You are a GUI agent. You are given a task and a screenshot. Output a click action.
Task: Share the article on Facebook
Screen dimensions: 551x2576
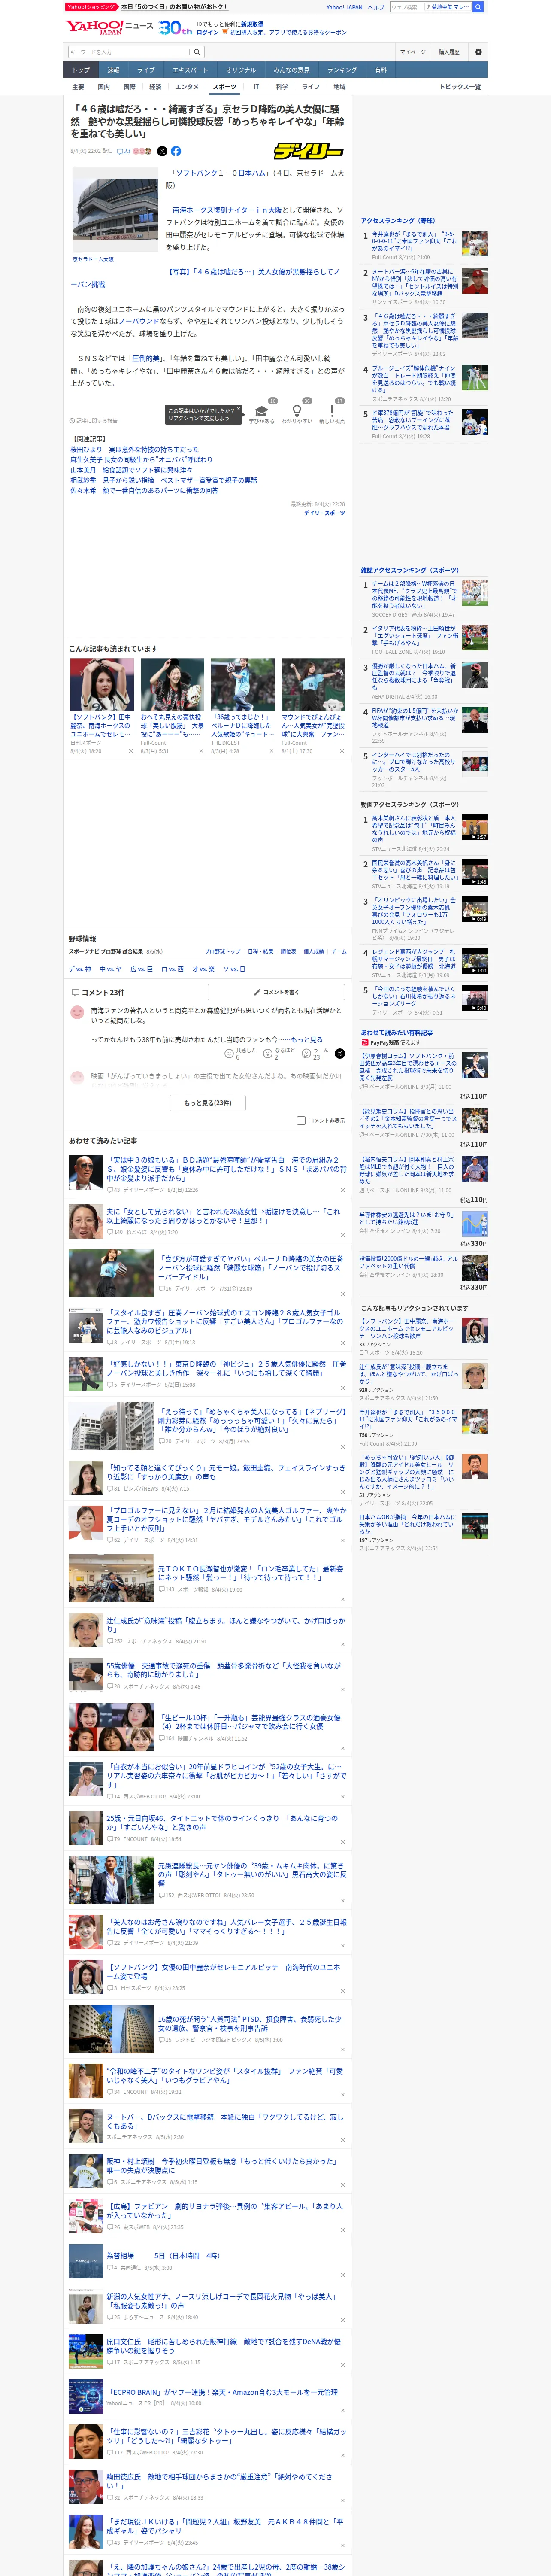click(176, 151)
